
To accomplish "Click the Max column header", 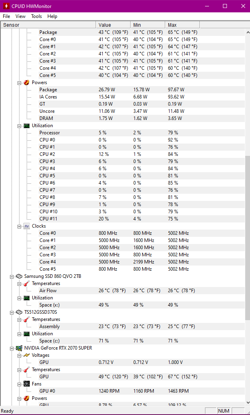I will [x=182, y=24].
